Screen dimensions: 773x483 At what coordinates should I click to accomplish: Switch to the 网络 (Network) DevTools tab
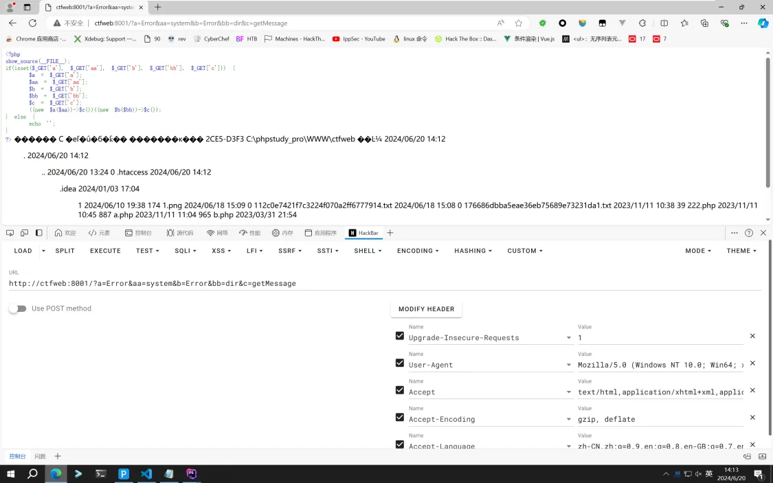tap(217, 233)
